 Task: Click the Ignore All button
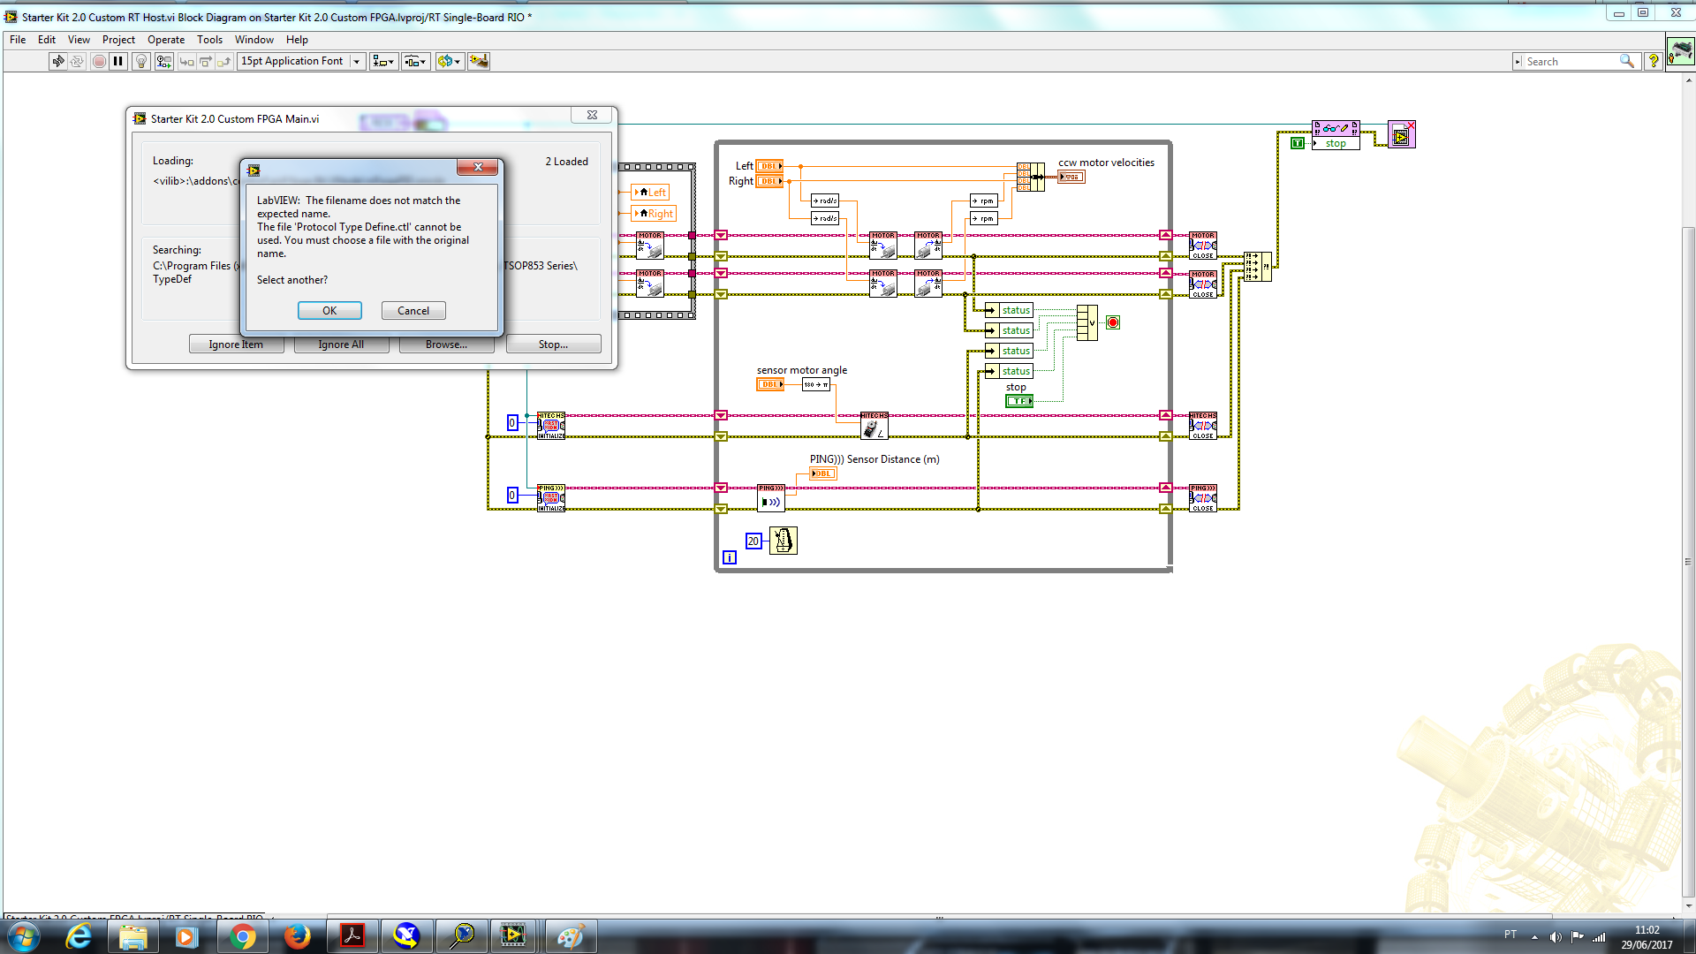coord(341,344)
